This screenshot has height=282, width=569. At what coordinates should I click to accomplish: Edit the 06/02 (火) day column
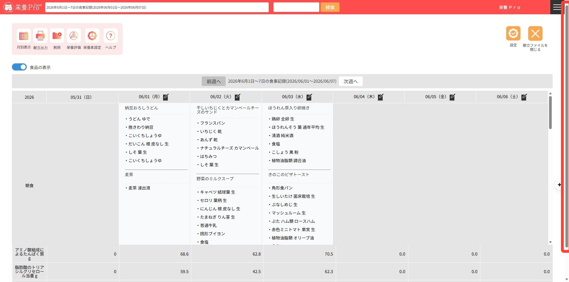pos(237,97)
